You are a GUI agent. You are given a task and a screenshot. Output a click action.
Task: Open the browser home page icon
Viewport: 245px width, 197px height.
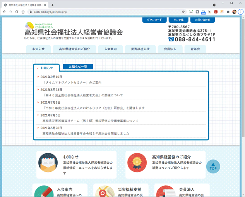tap(23, 12)
